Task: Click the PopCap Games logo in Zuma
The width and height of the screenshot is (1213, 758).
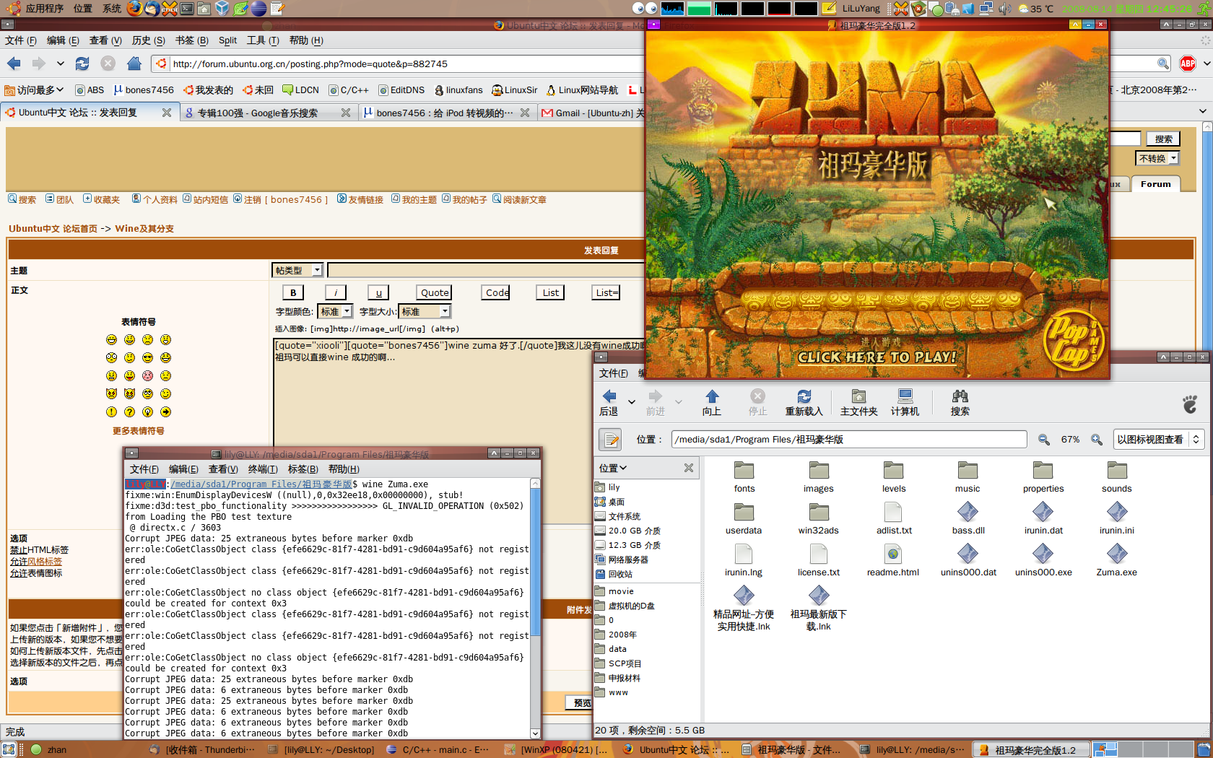Action: click(x=1073, y=341)
